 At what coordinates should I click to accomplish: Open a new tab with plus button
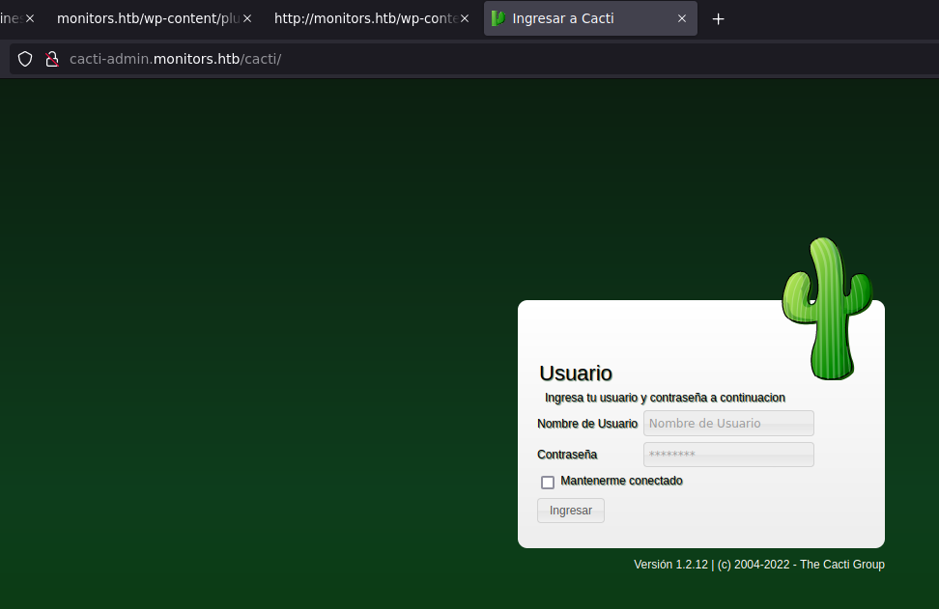point(718,18)
